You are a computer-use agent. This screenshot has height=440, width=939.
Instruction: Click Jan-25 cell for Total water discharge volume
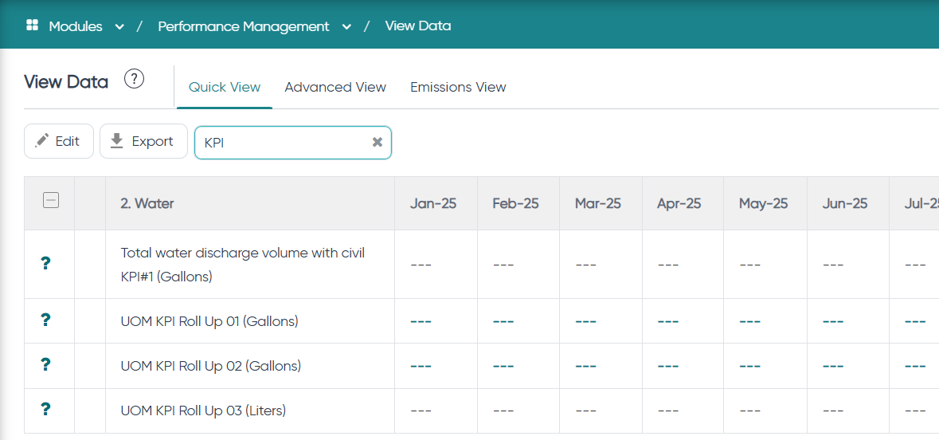click(436, 265)
